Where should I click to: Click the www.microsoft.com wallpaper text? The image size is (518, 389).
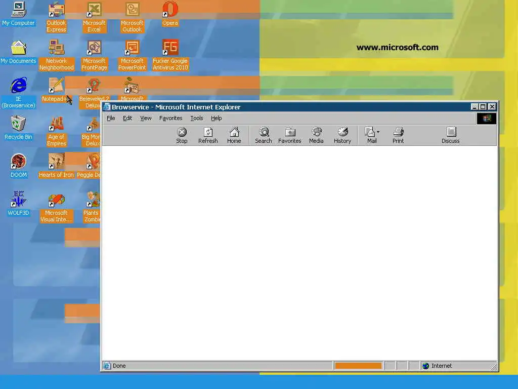pyautogui.click(x=398, y=47)
